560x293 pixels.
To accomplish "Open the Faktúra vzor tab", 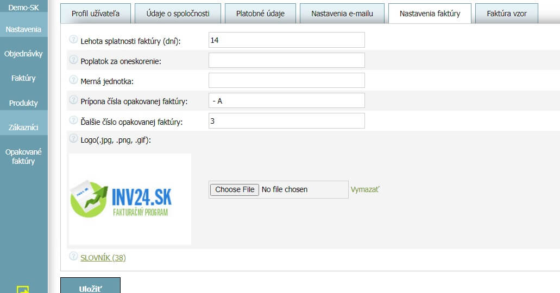I will pos(506,14).
